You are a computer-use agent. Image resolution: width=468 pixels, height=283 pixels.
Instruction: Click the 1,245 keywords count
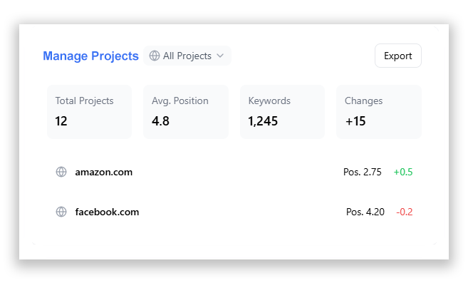[x=263, y=121]
